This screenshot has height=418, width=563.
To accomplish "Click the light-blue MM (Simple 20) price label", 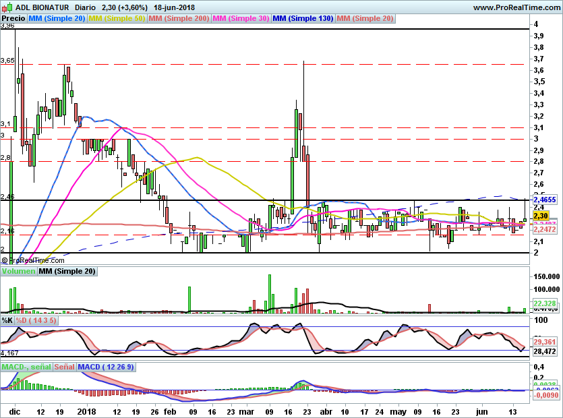I will 57,18.
